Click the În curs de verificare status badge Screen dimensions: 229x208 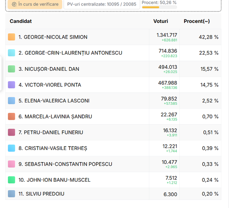(x=35, y=4)
